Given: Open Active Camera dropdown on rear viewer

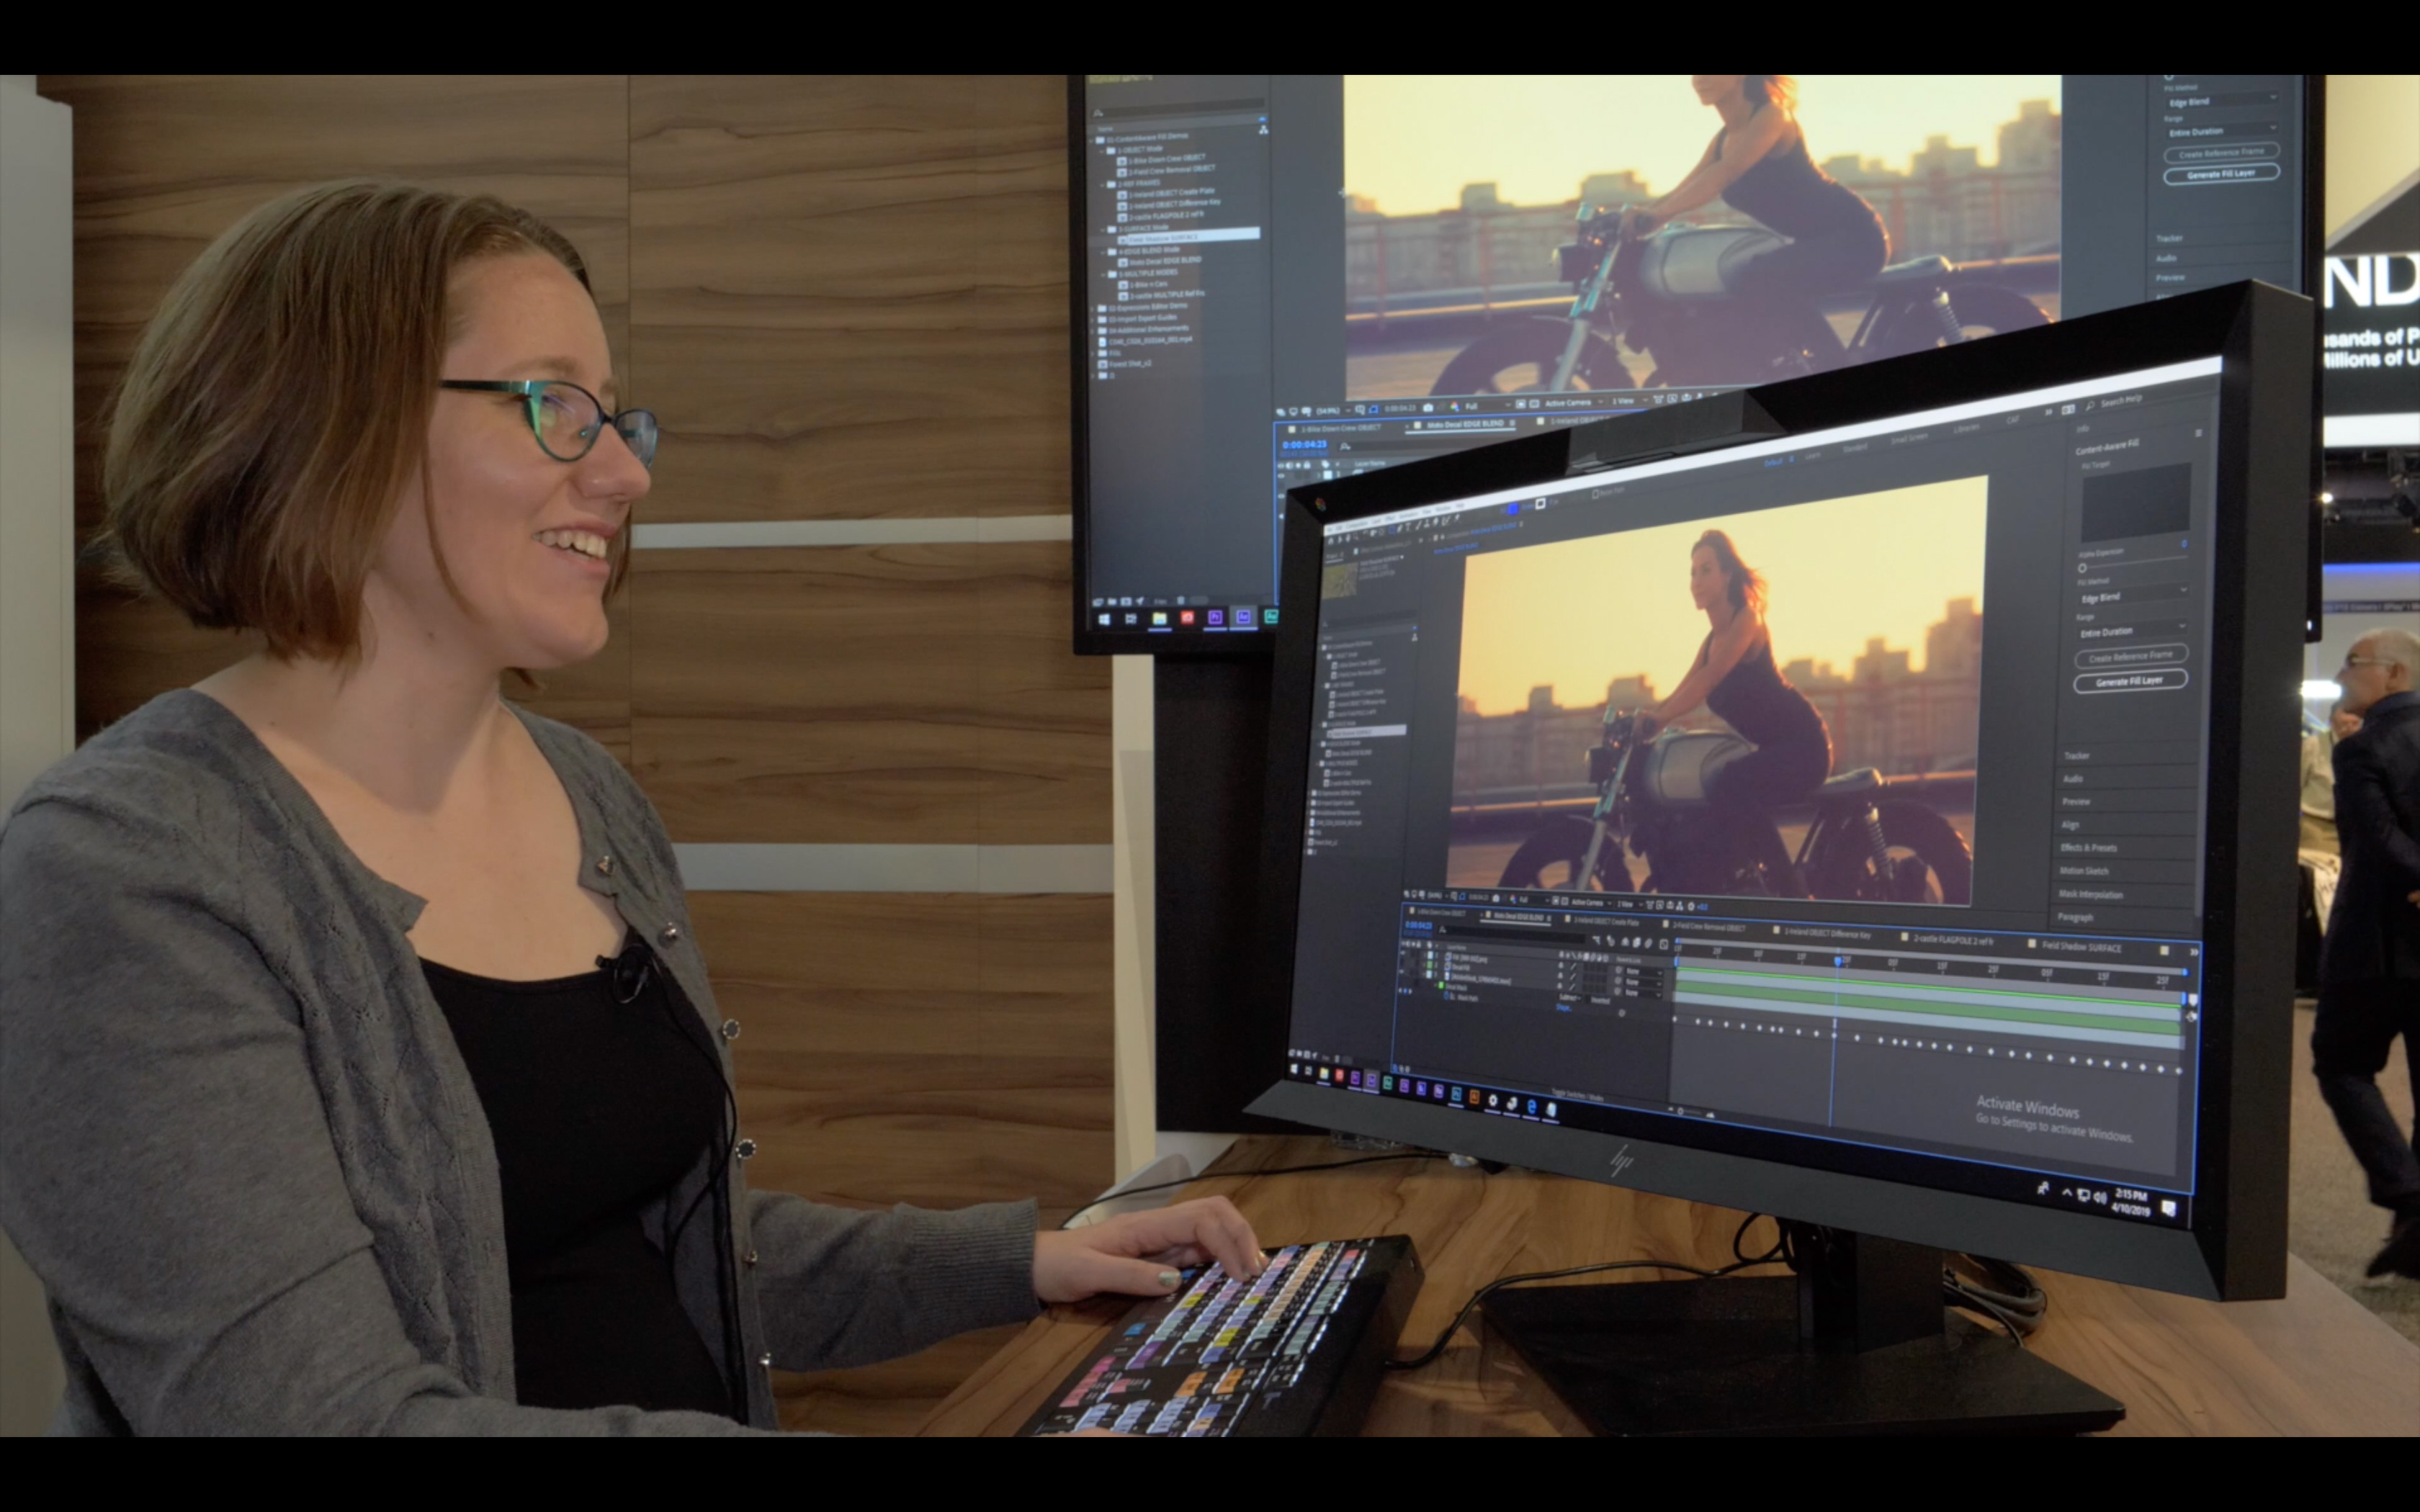Looking at the screenshot, I should point(1572,403).
